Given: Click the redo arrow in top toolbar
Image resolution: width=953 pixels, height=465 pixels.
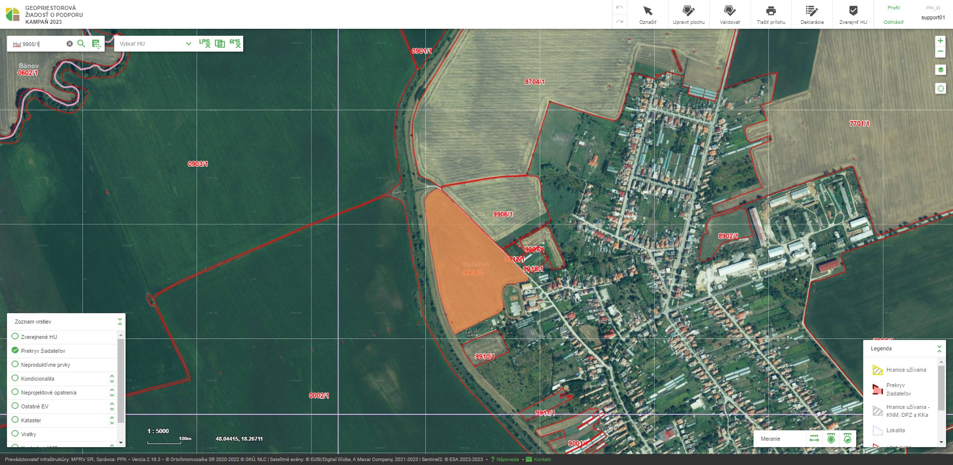Looking at the screenshot, I should [x=619, y=21].
